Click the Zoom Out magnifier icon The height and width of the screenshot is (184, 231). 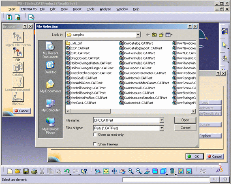coord(139,171)
